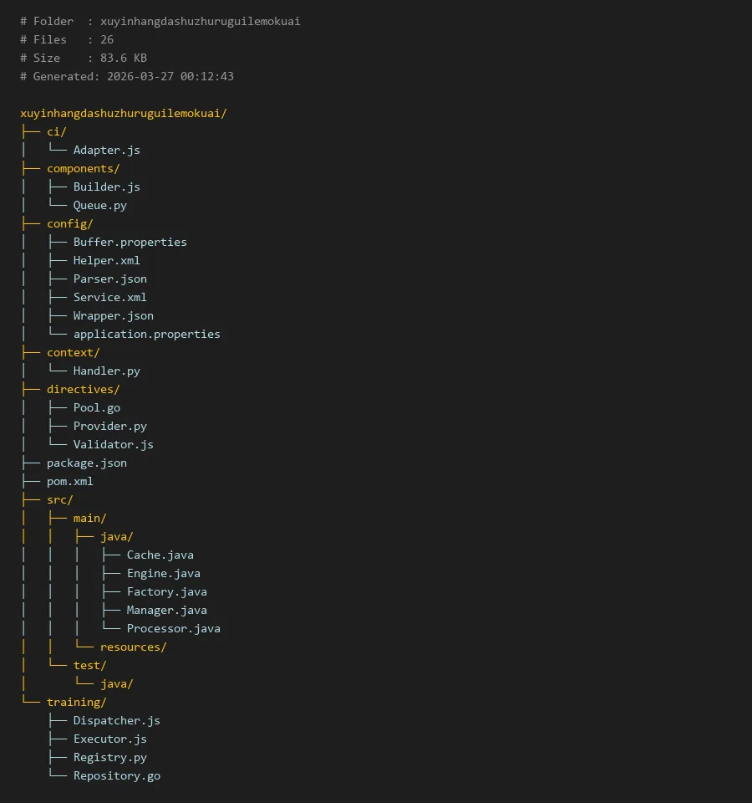Open the Queue.py file

click(x=99, y=205)
